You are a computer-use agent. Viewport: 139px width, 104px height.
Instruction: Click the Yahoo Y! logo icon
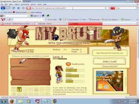coord(3,20)
